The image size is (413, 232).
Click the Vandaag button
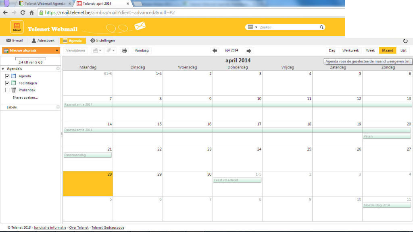(142, 50)
